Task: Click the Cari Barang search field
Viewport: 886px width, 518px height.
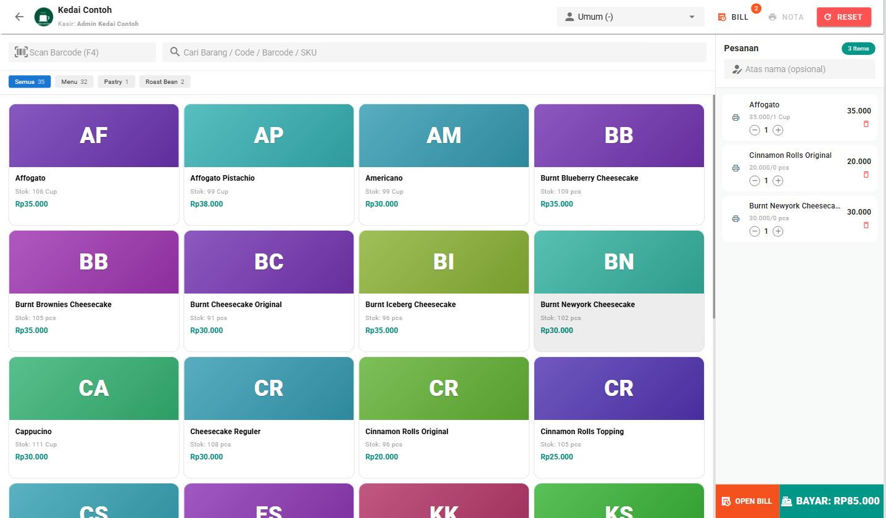Action: coord(434,52)
